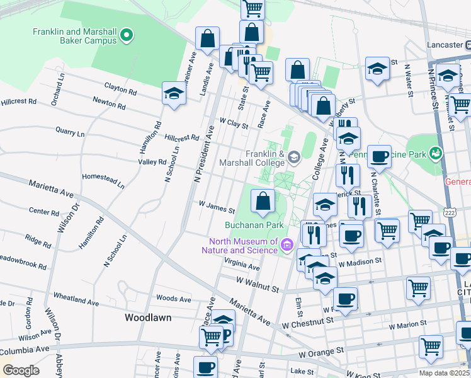Click the cafe marker on W Chestnut St
This screenshot has width=471, height=378.
point(346,300)
